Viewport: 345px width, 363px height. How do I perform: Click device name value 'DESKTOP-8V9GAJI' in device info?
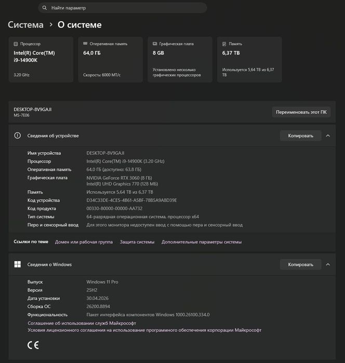click(x=105, y=153)
